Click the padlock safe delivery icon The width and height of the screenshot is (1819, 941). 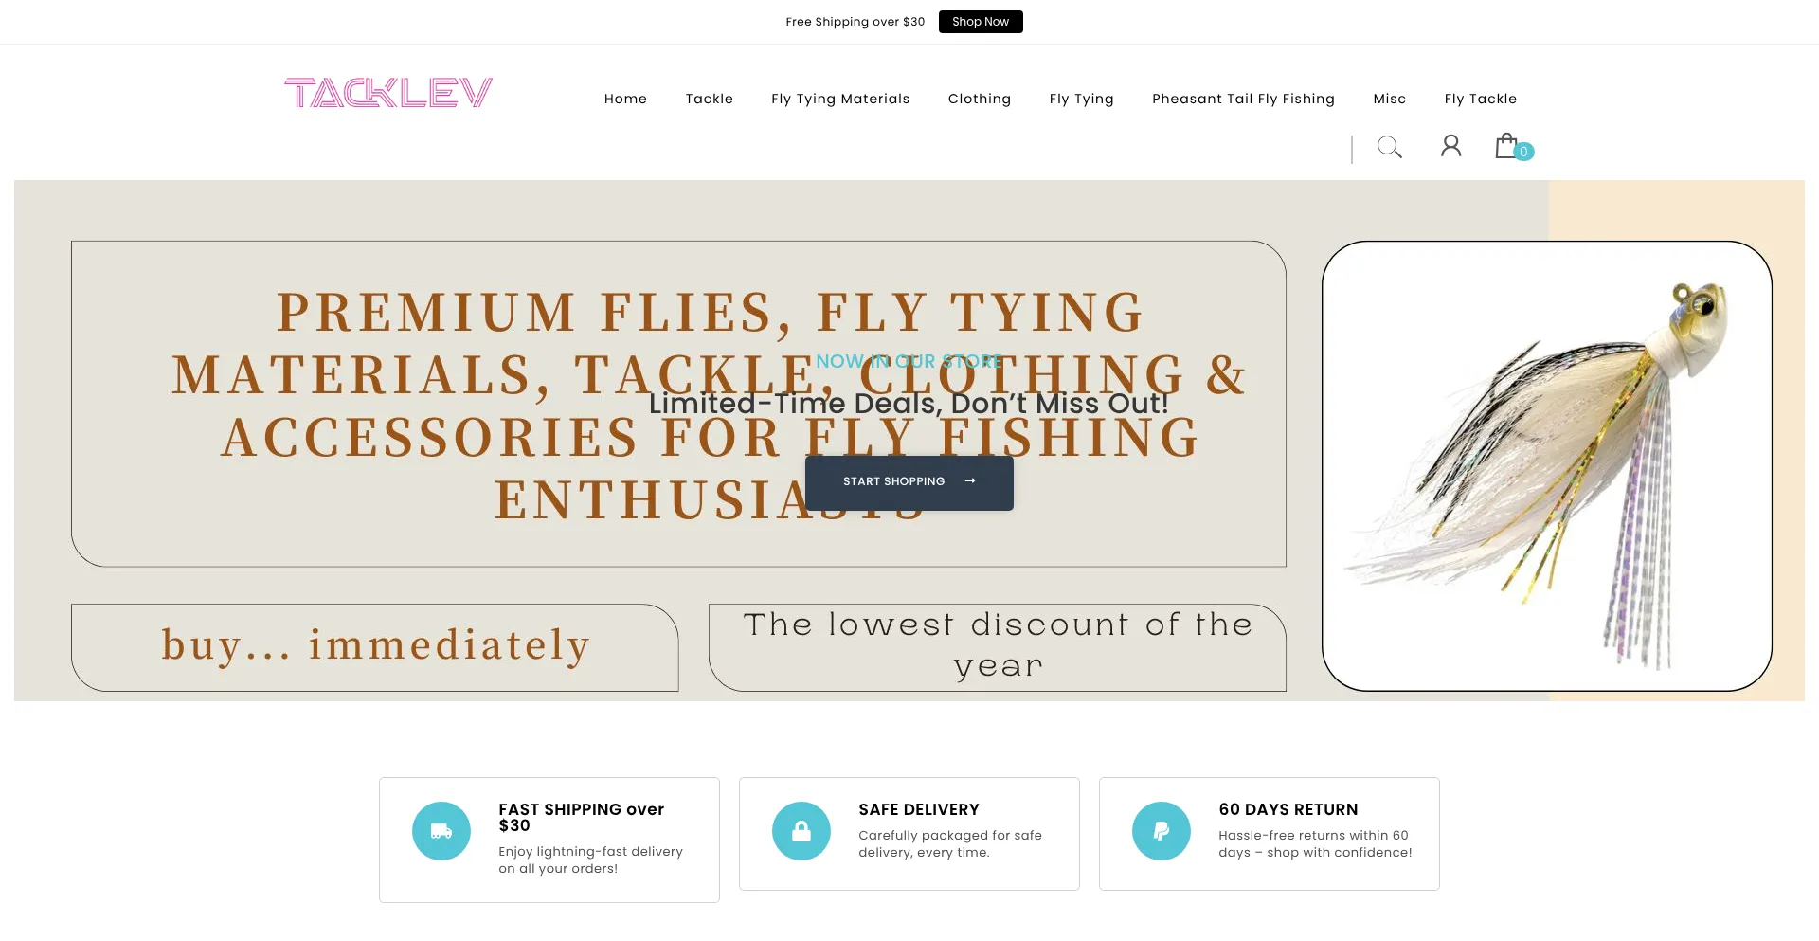pos(801,831)
